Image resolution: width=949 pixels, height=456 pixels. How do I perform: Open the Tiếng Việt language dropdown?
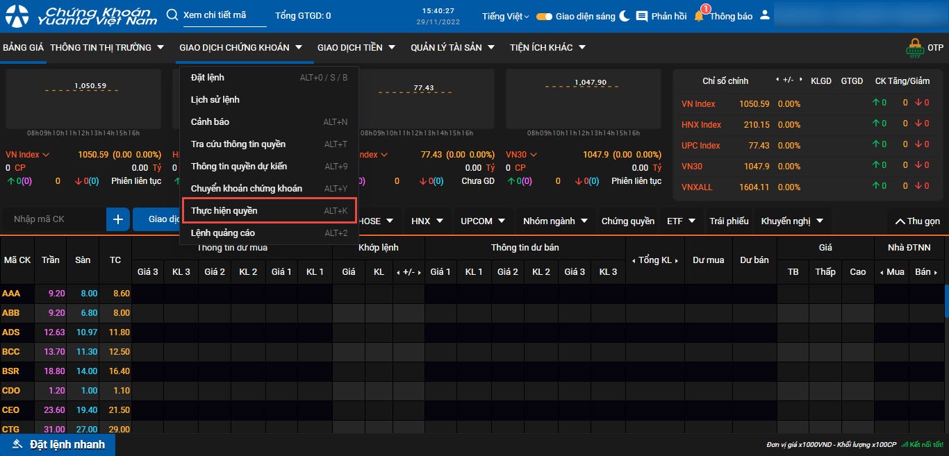pos(505,16)
